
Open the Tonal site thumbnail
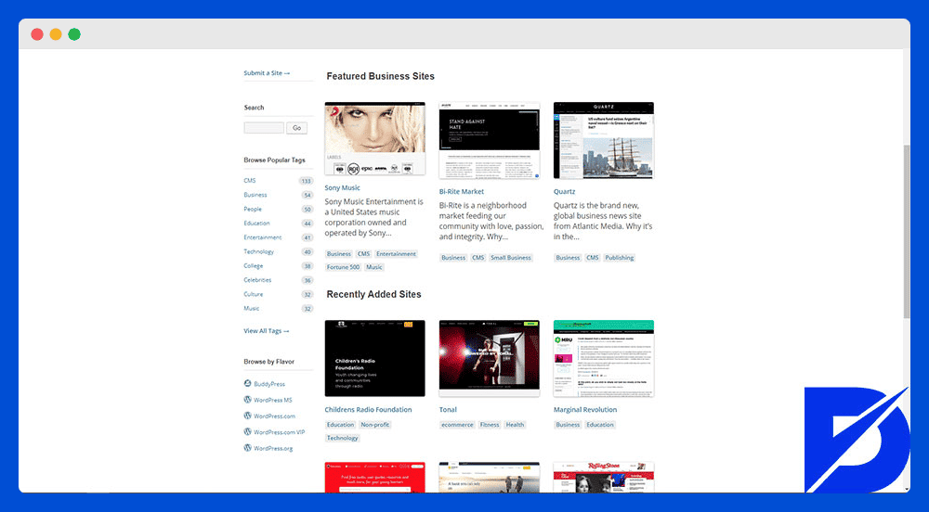(490, 358)
